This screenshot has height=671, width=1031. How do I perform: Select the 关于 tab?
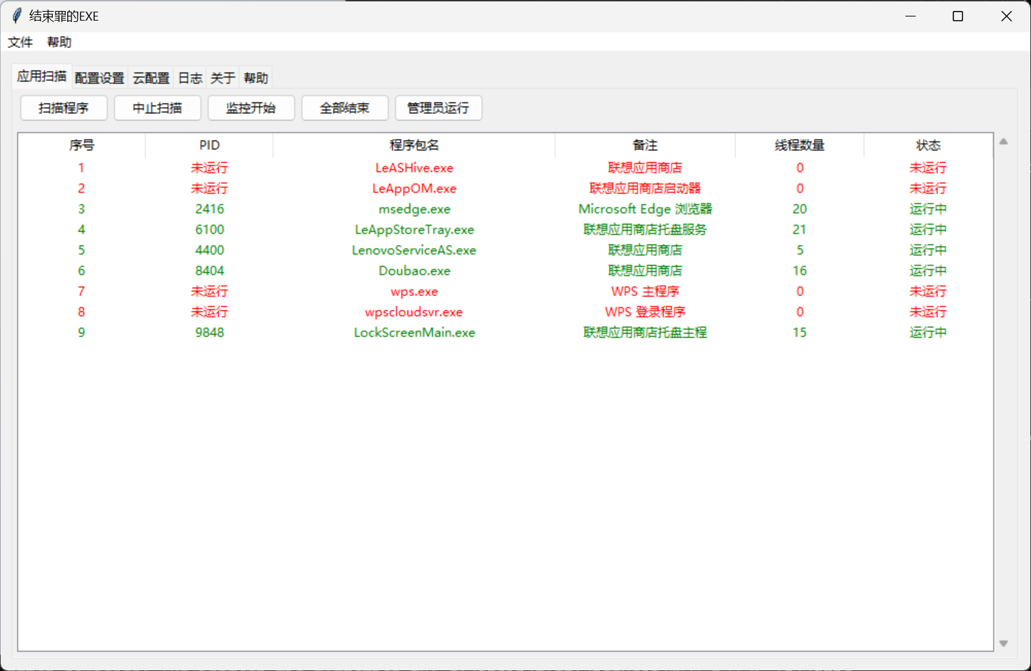coord(222,78)
